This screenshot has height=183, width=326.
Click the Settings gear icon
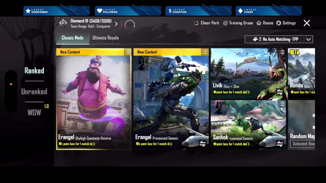(x=279, y=23)
